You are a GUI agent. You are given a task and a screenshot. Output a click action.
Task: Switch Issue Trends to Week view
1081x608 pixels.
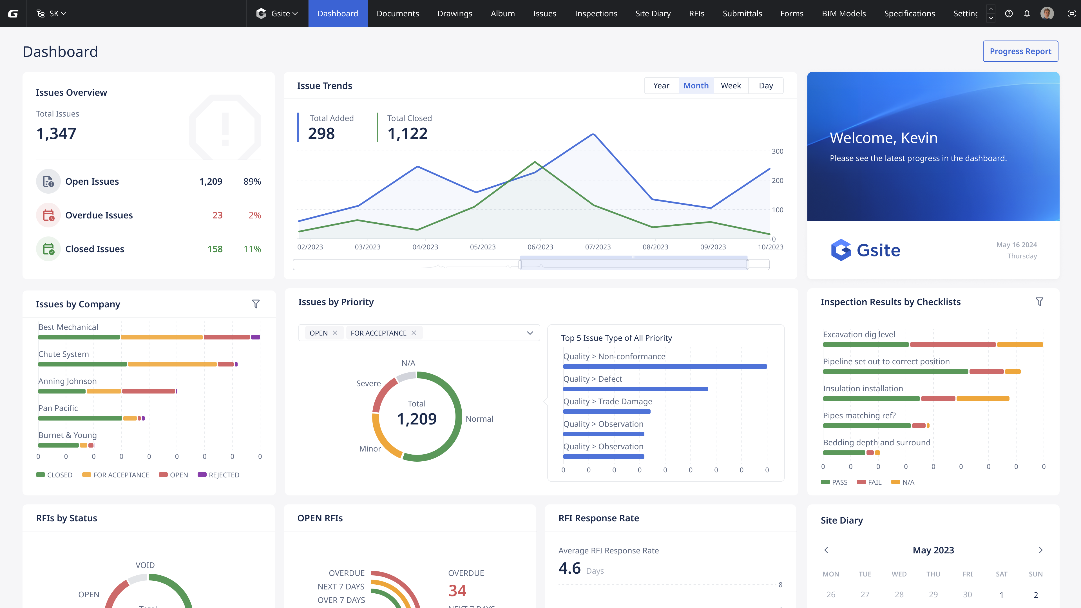731,86
